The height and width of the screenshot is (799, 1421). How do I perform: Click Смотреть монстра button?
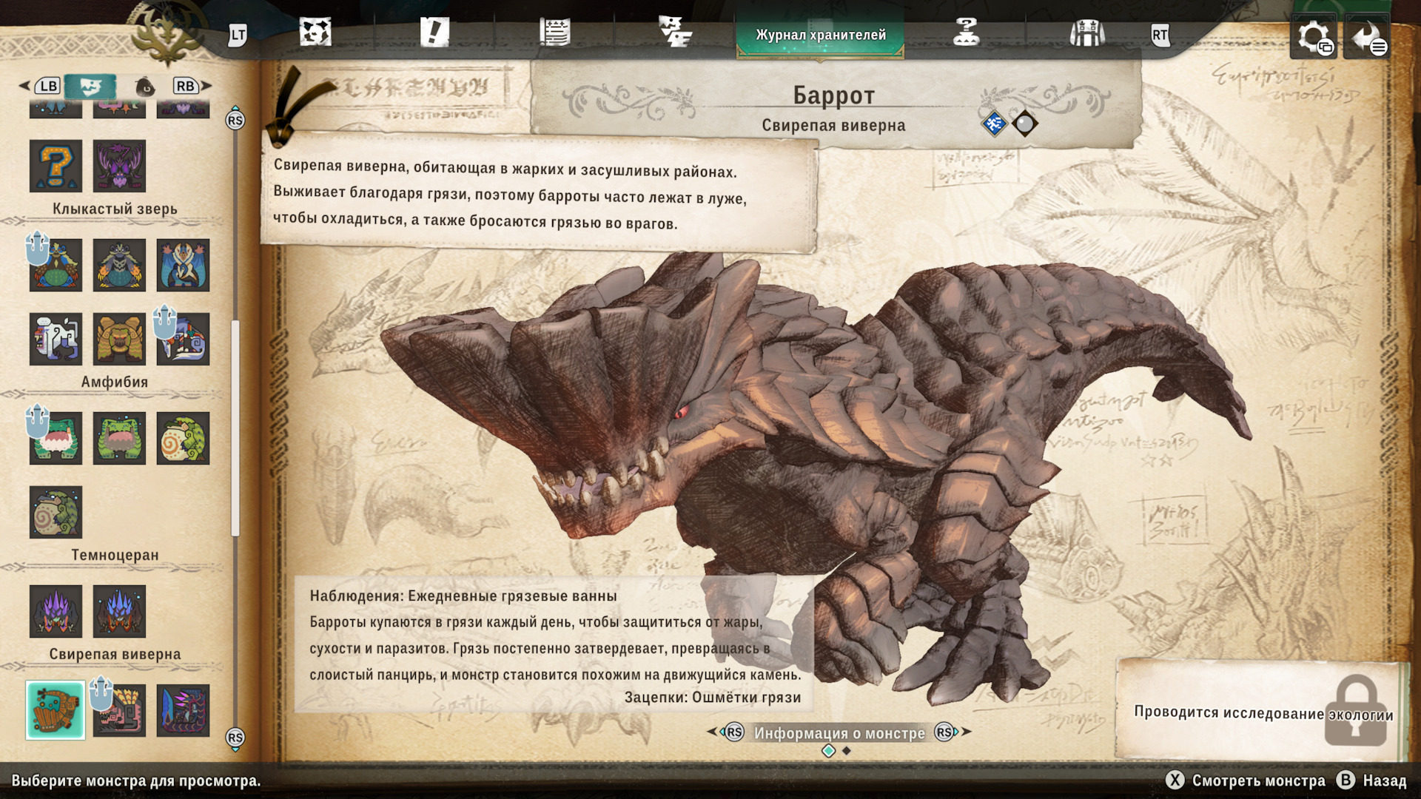pyautogui.click(x=1246, y=781)
